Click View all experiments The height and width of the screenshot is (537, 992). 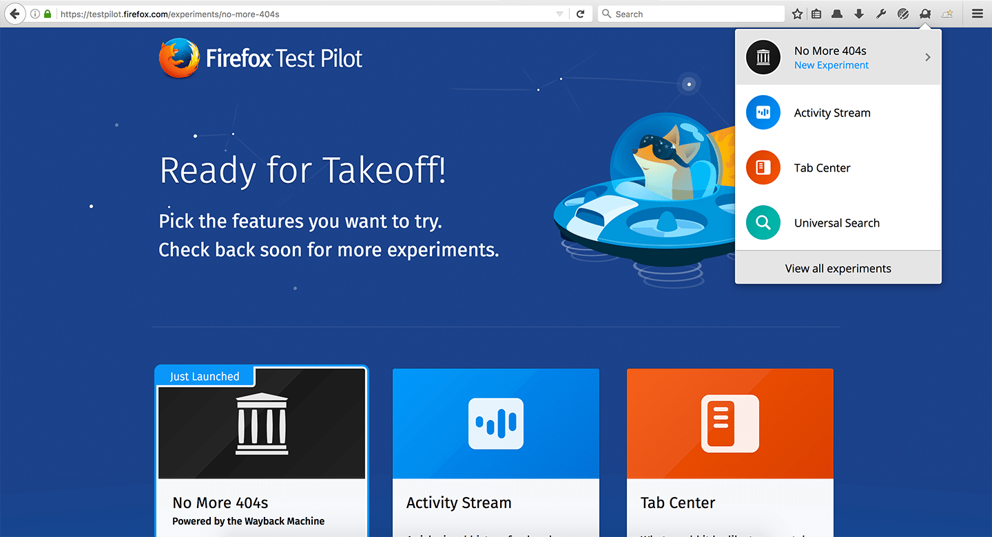pos(838,268)
